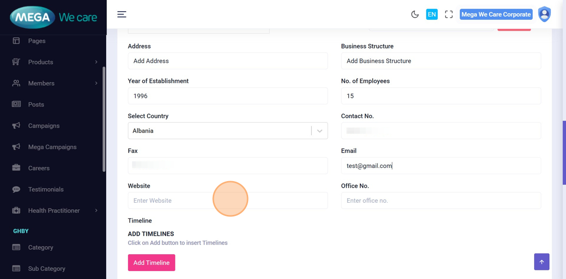Toggle dark mode moon icon
The image size is (566, 279).
pos(415,15)
